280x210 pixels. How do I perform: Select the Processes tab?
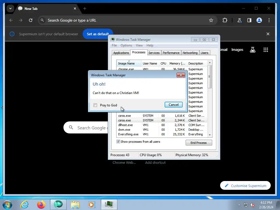[x=139, y=52]
